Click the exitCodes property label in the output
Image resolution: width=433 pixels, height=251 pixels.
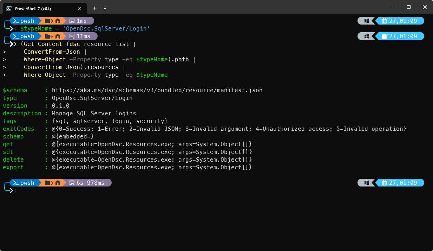click(18, 129)
